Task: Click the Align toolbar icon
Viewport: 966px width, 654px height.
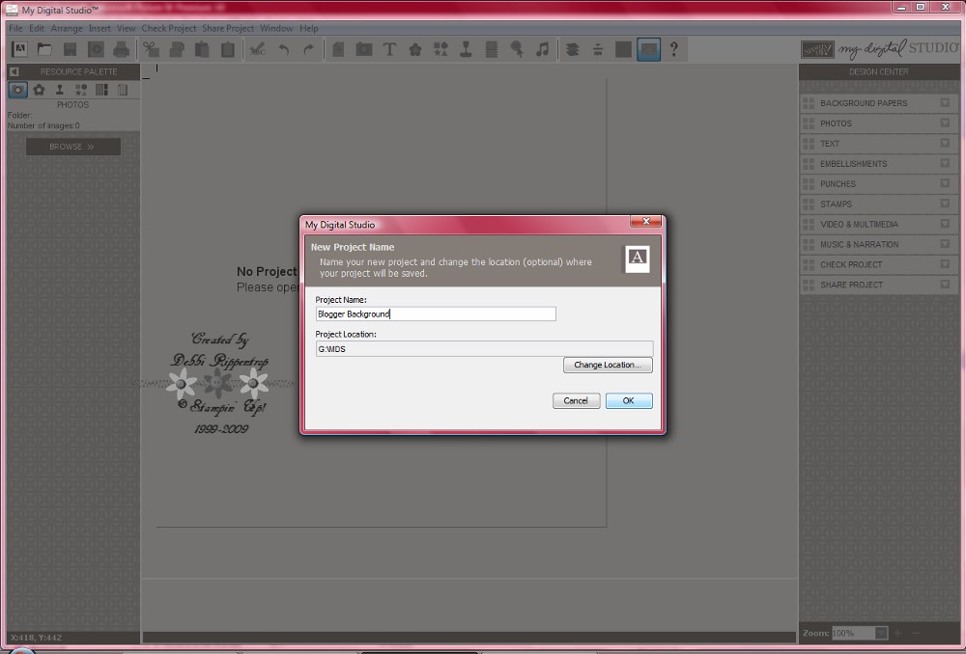Action: pos(598,49)
